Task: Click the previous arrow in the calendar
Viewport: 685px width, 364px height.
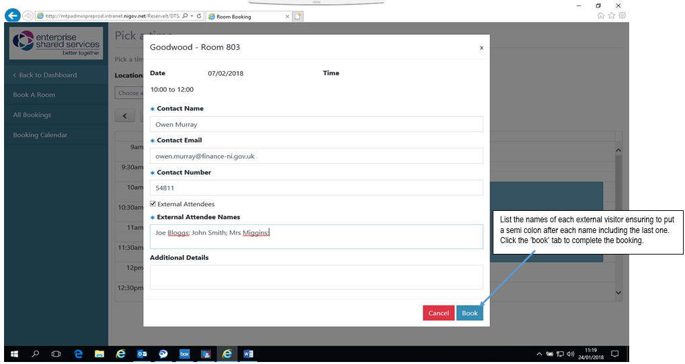Action: tap(125, 116)
